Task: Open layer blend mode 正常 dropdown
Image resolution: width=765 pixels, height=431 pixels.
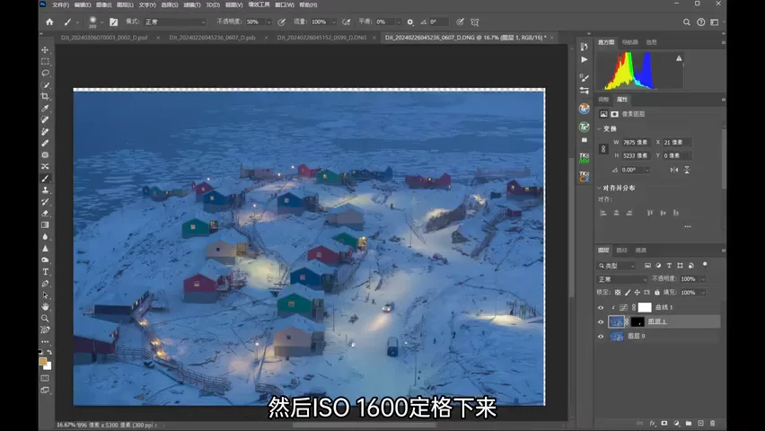Action: coord(622,279)
